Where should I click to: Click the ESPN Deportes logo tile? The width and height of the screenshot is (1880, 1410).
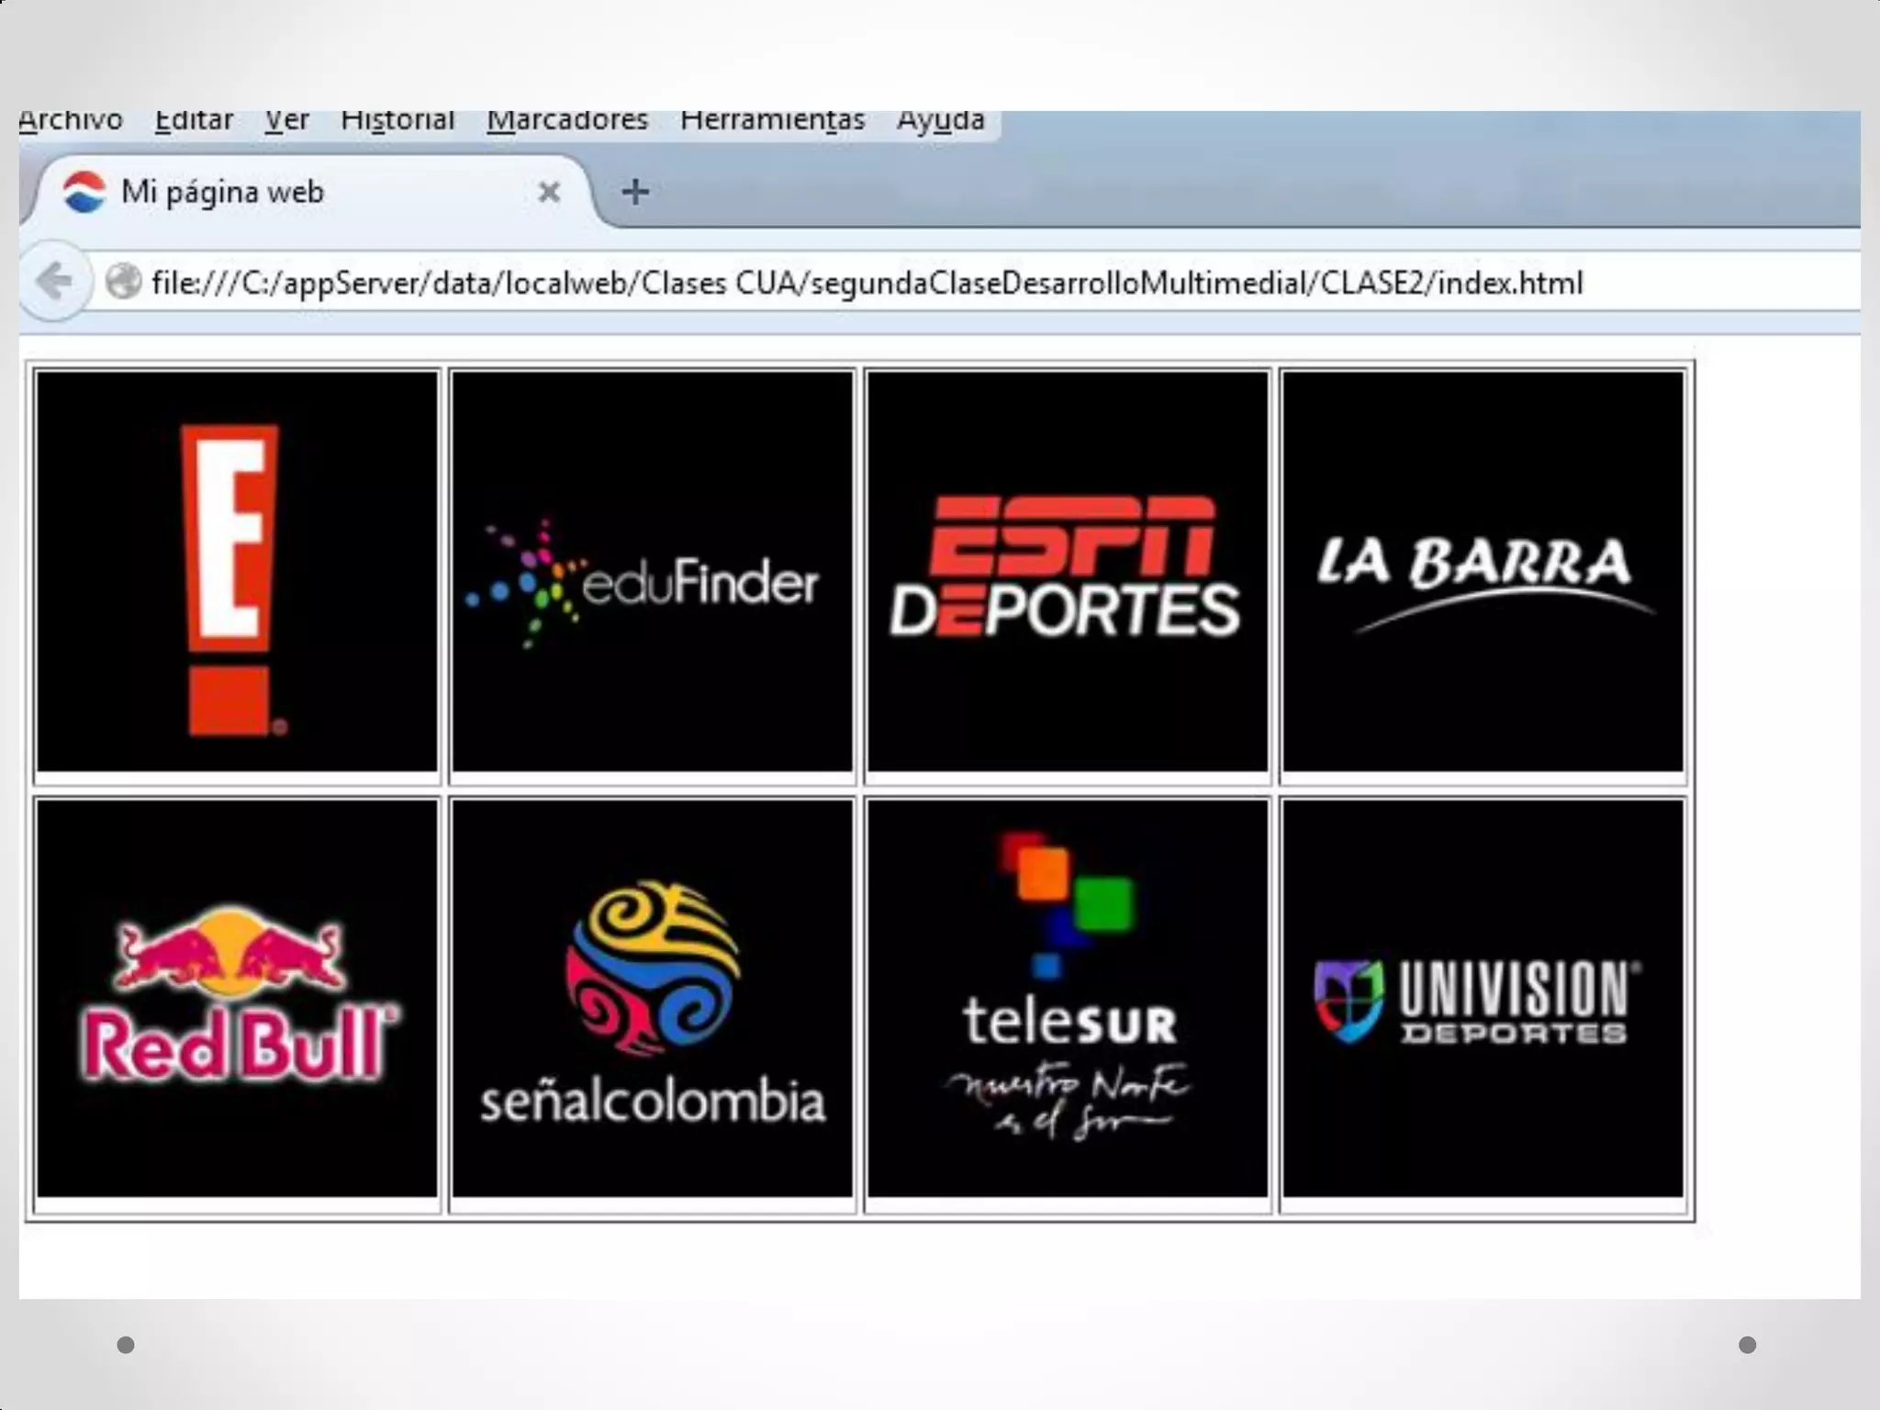click(x=1067, y=572)
